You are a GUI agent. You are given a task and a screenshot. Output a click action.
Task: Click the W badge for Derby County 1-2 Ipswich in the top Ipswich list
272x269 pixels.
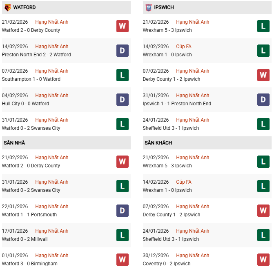tap(263, 75)
